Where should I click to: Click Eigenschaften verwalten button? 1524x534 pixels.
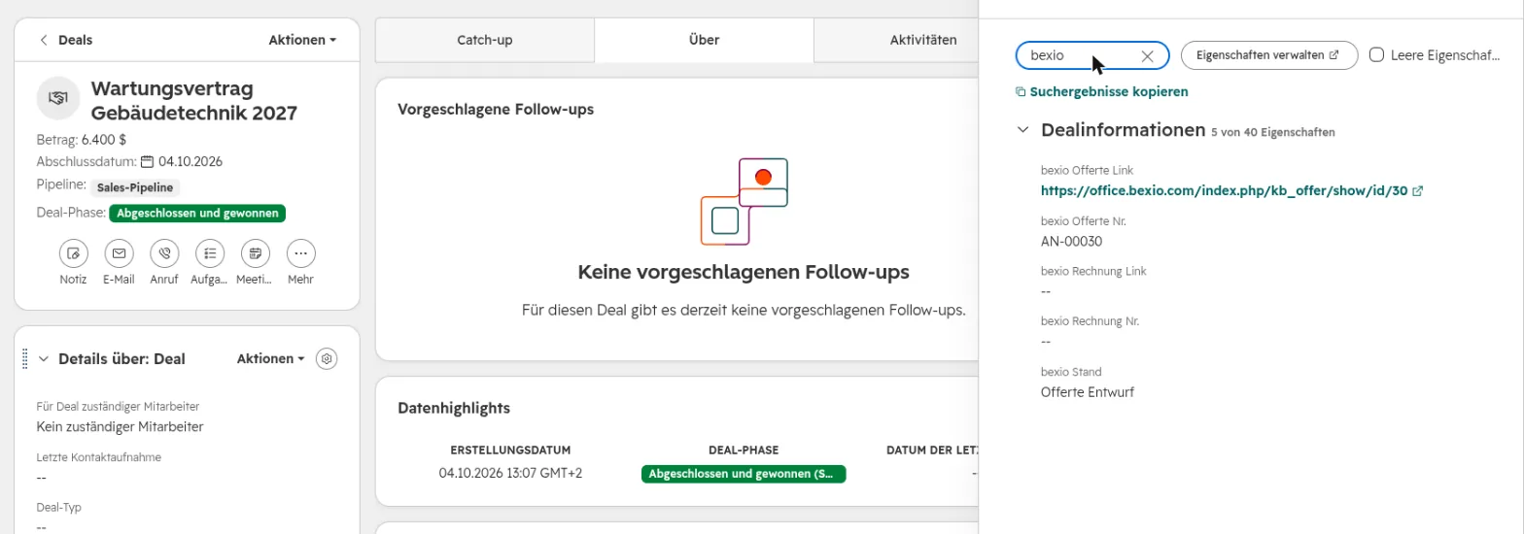pyautogui.click(x=1268, y=55)
